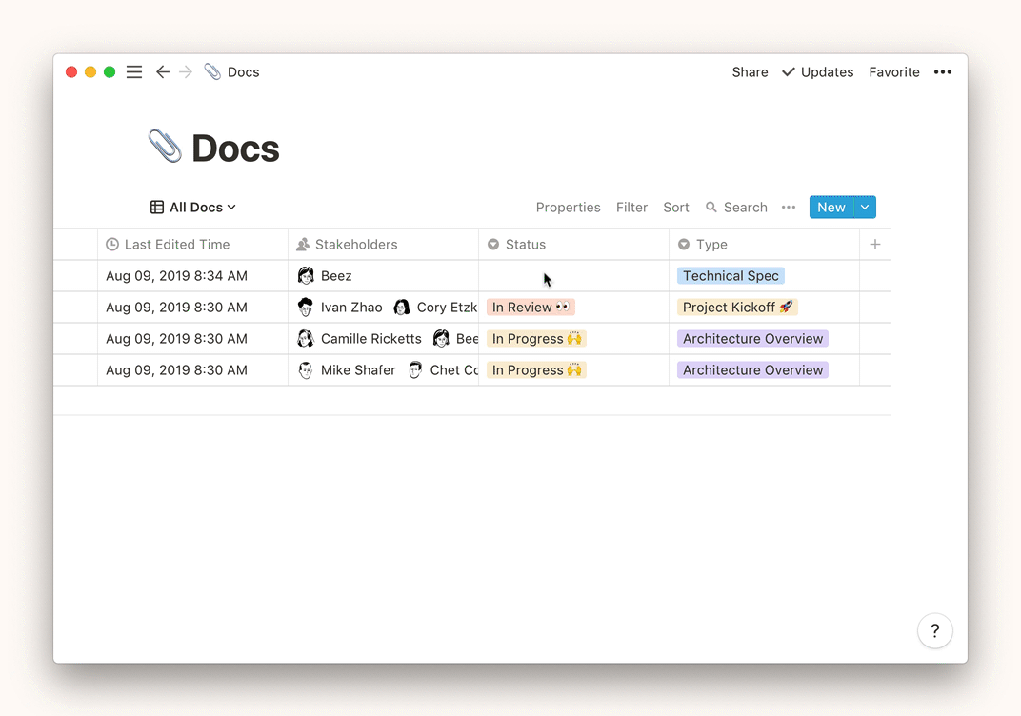
Task: Click the large paperclip page icon
Action: pyautogui.click(x=165, y=148)
